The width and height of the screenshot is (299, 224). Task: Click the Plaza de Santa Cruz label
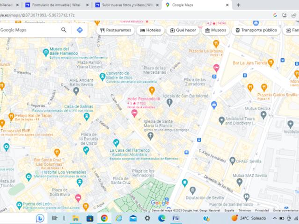click(x=121, y=181)
